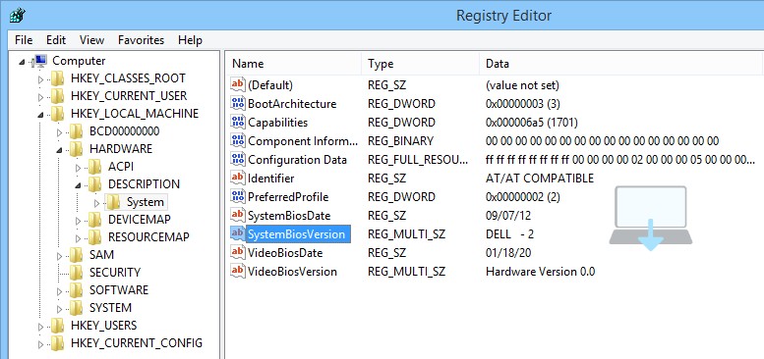Open the Edit menu
Screen dimensions: 764x359
[x=56, y=40]
